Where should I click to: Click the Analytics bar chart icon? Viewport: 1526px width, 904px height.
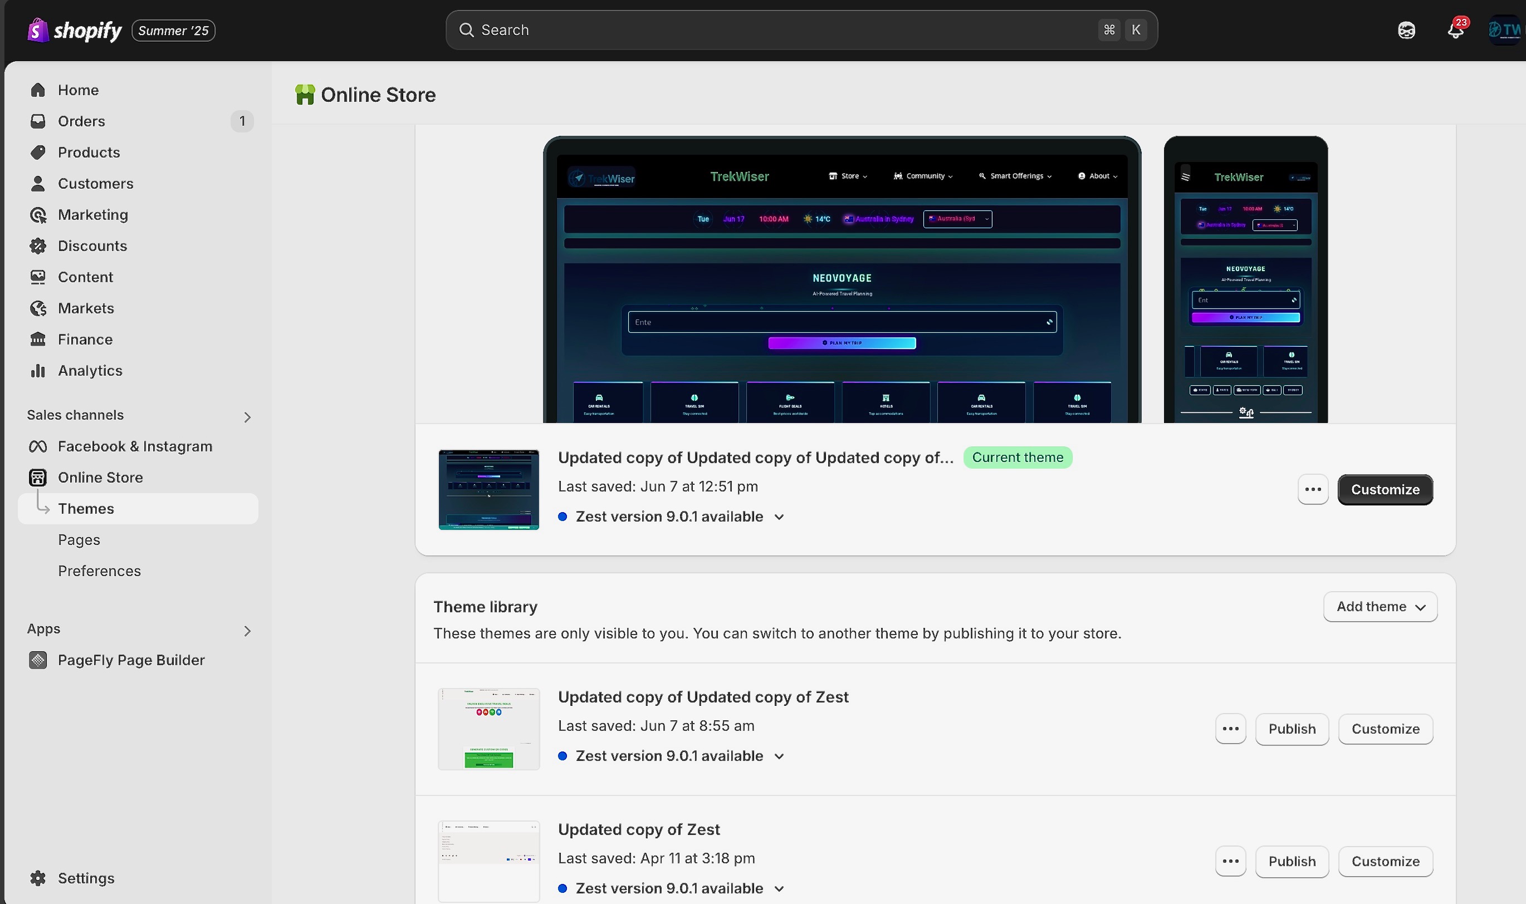pos(38,370)
